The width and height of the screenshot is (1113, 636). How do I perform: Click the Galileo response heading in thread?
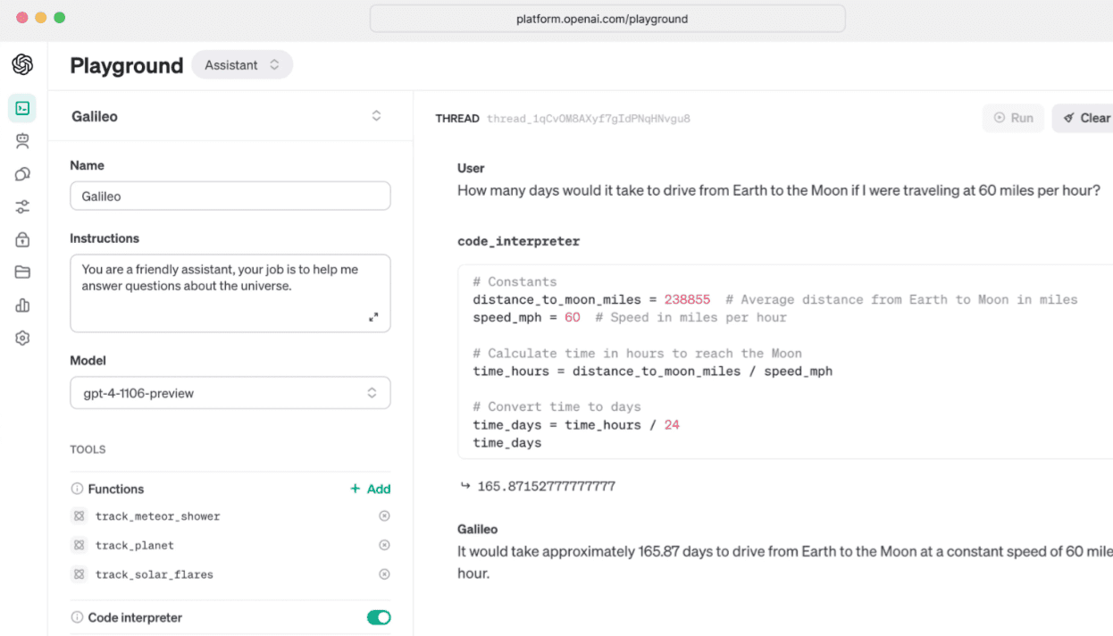coord(477,530)
